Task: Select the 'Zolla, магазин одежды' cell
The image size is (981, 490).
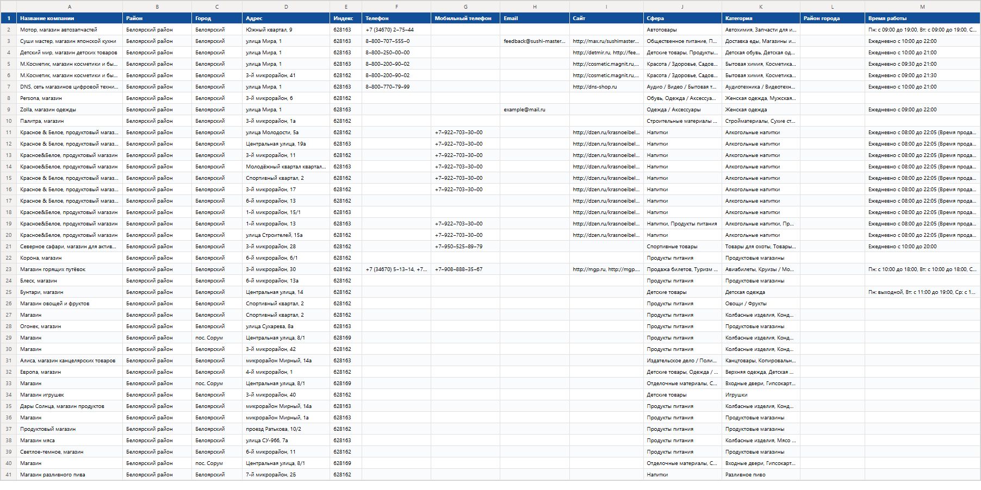Action: (x=70, y=110)
